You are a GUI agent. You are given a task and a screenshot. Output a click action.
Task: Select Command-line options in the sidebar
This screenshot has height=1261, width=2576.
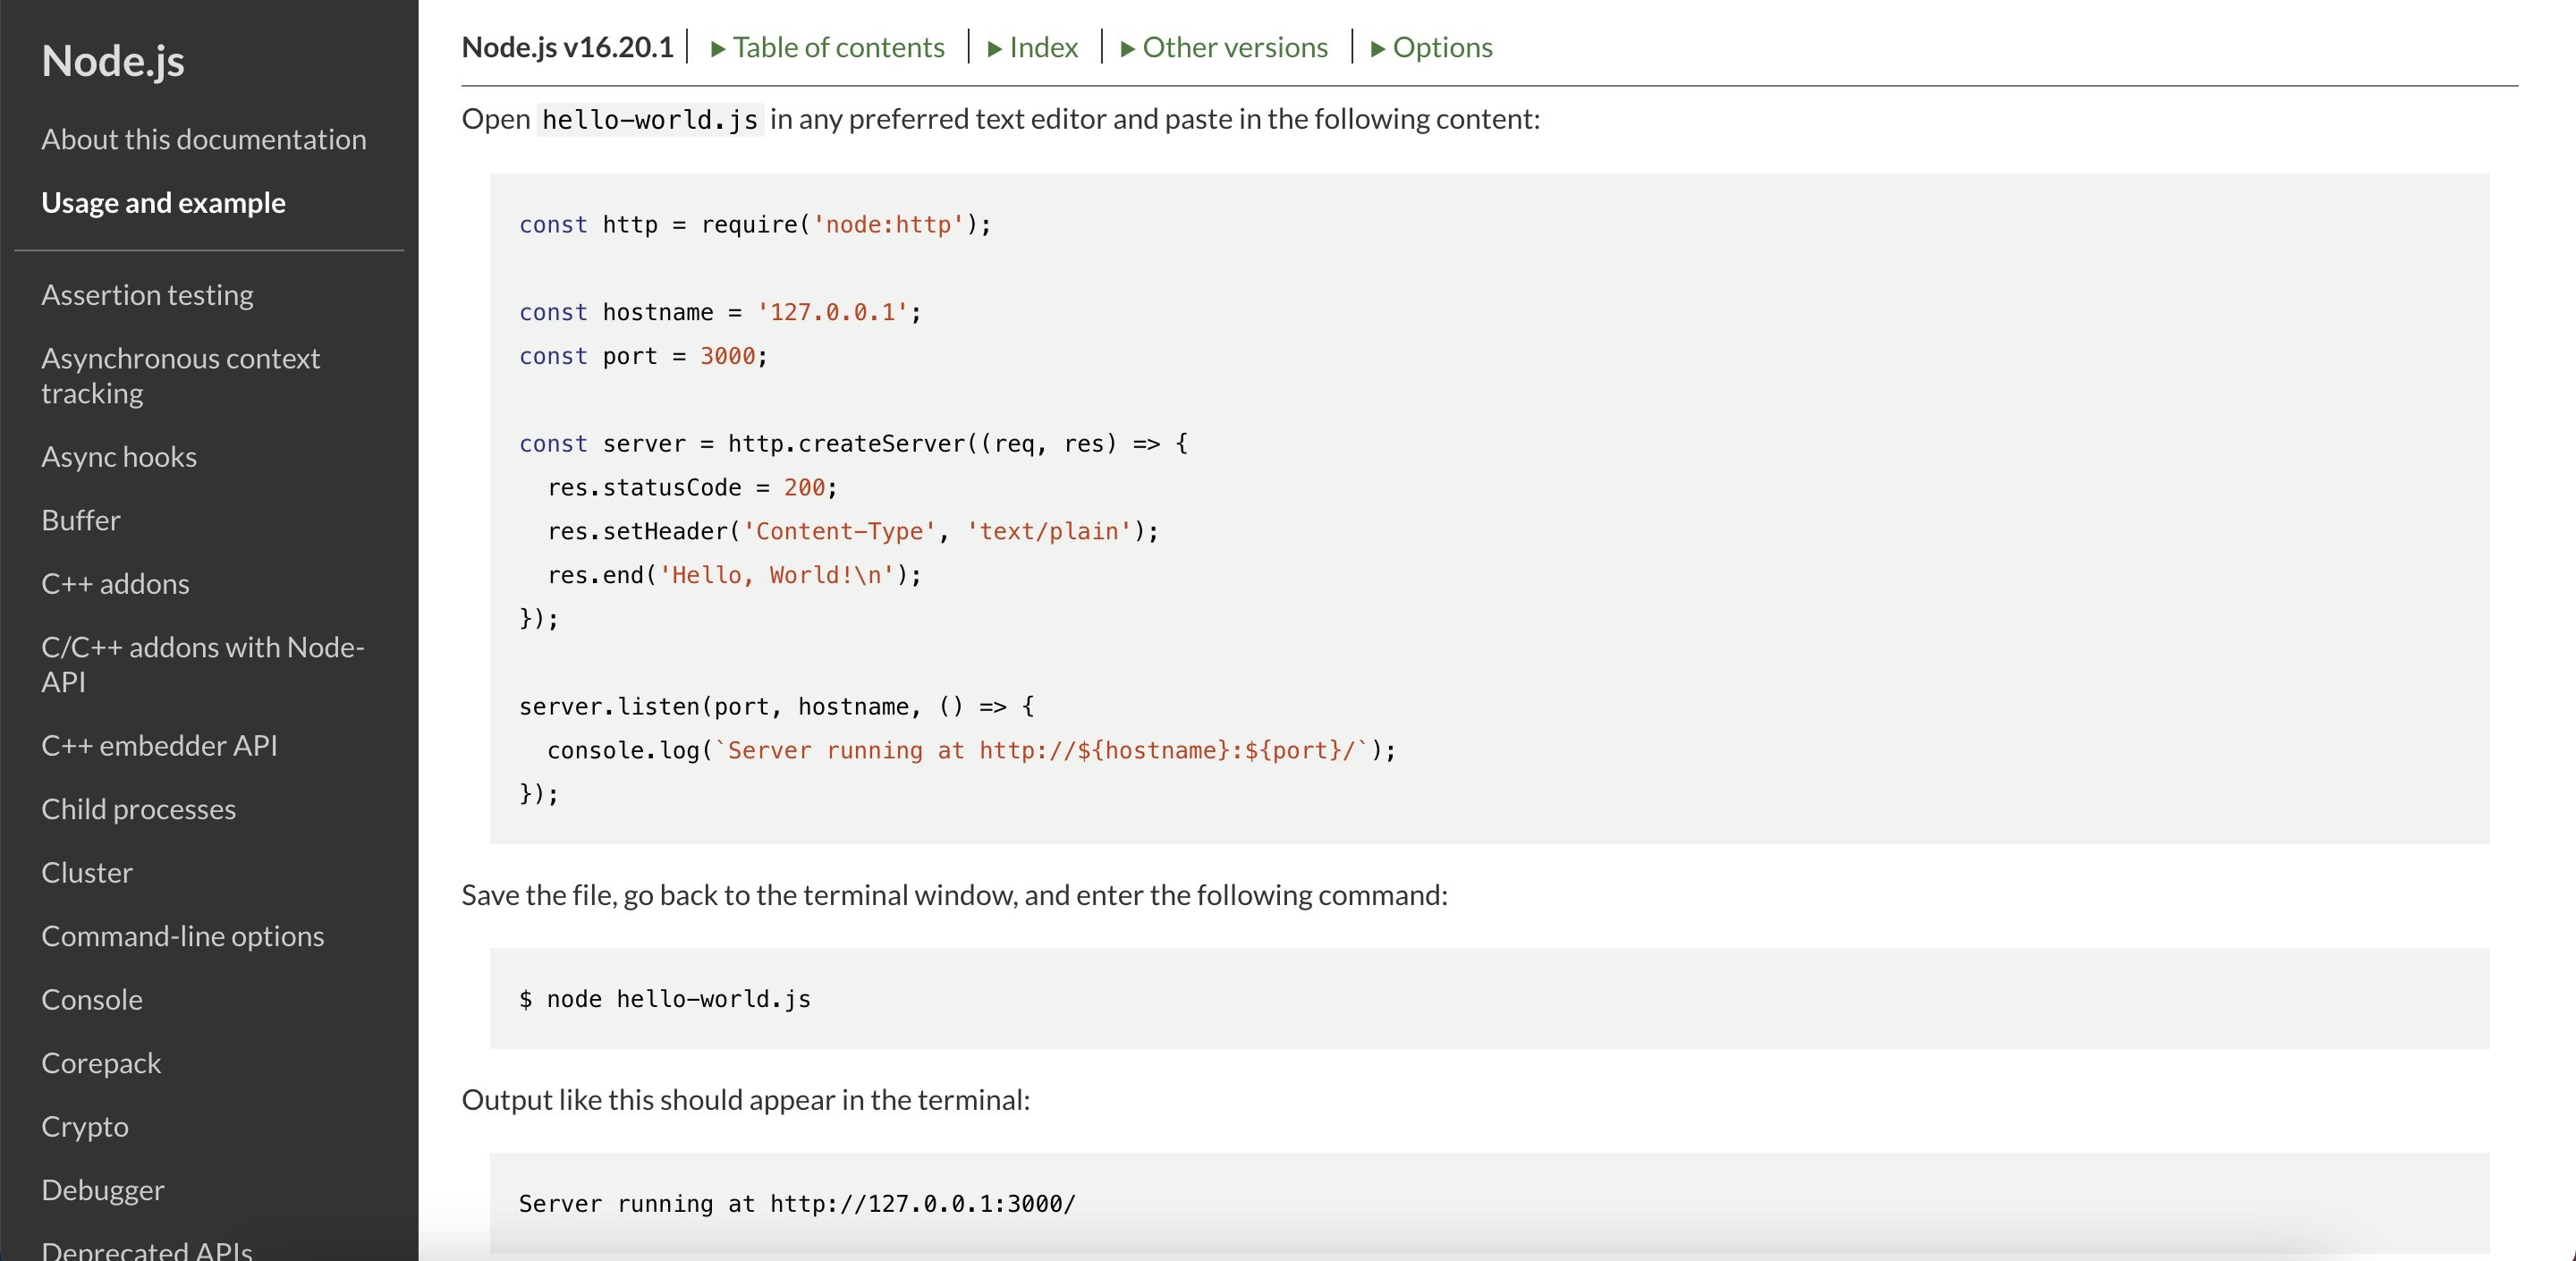(x=182, y=936)
